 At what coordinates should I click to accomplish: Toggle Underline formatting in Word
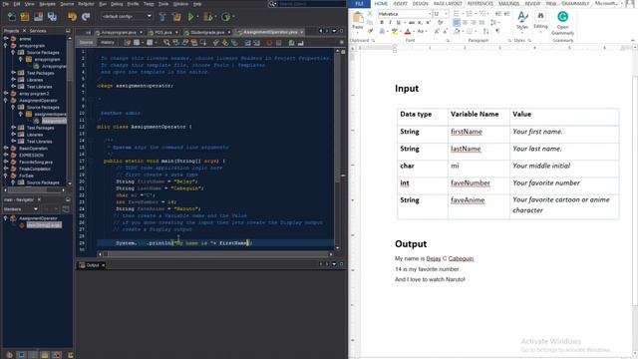399,23
